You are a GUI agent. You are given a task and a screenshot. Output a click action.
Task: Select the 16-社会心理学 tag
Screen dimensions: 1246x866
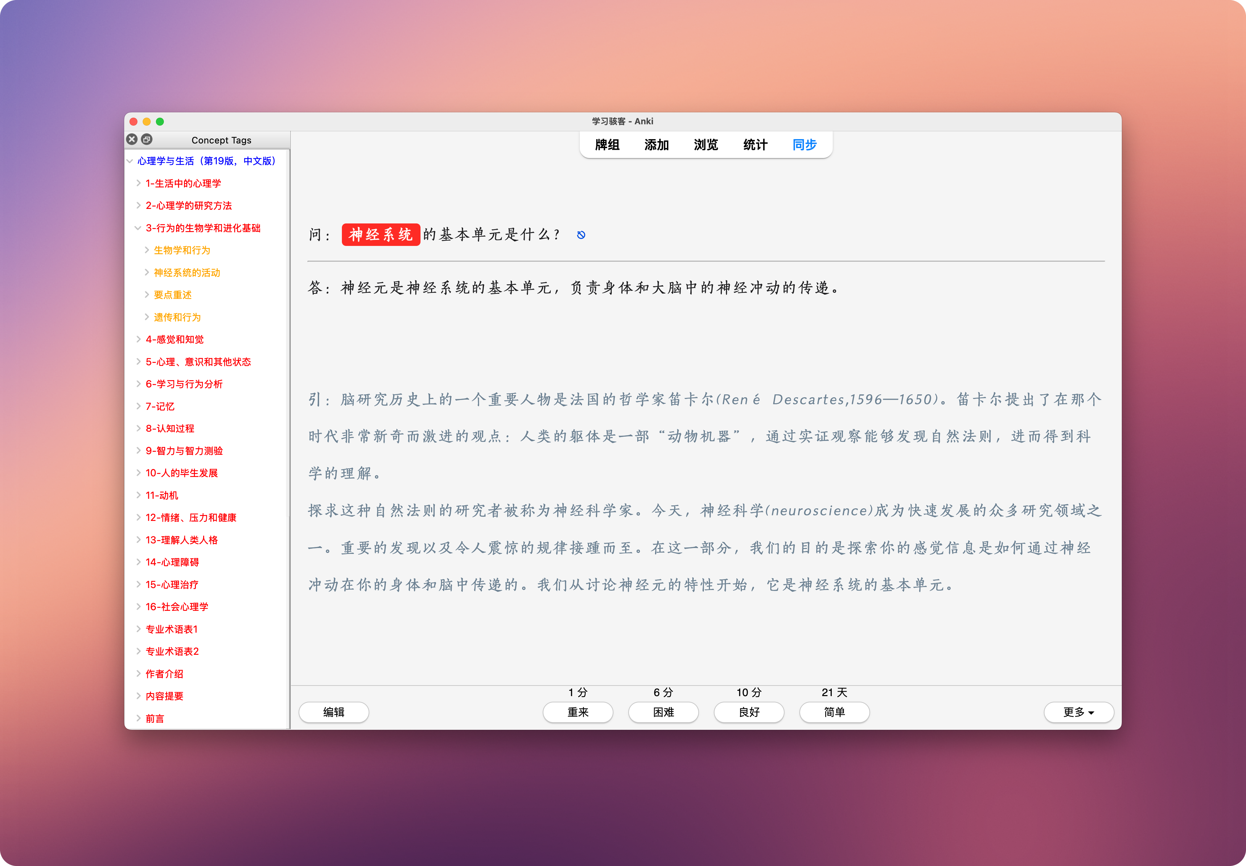(x=177, y=607)
